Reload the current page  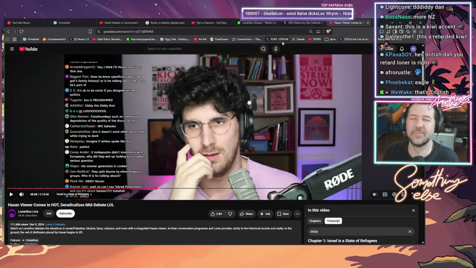coord(22,32)
